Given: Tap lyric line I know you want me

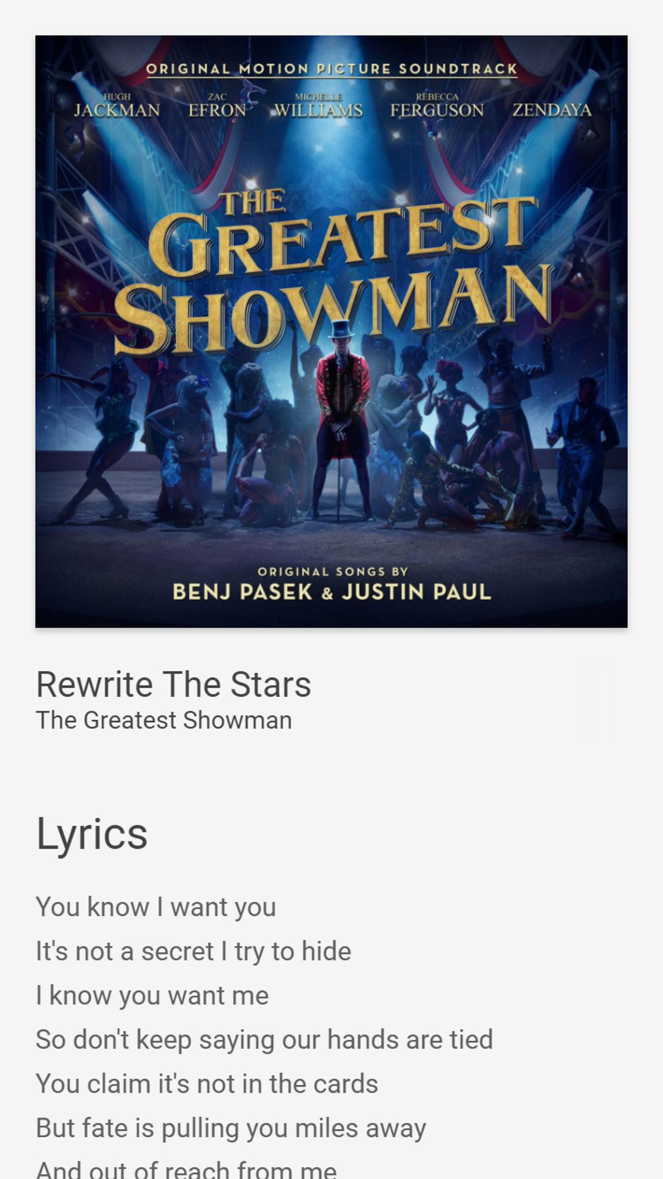Looking at the screenshot, I should [152, 995].
